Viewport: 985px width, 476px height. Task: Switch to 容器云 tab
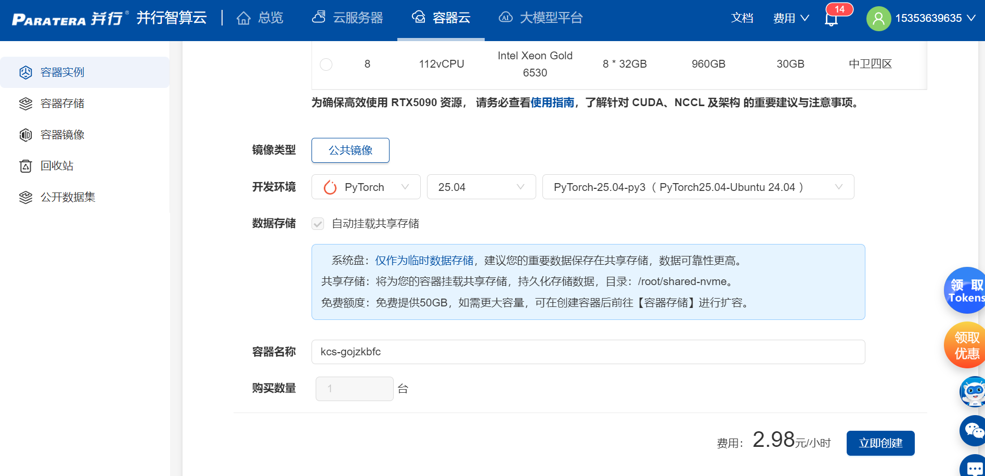click(441, 18)
